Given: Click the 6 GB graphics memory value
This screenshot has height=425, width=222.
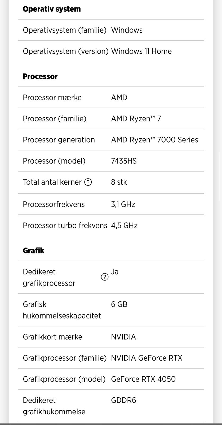Looking at the screenshot, I should coord(119,304).
